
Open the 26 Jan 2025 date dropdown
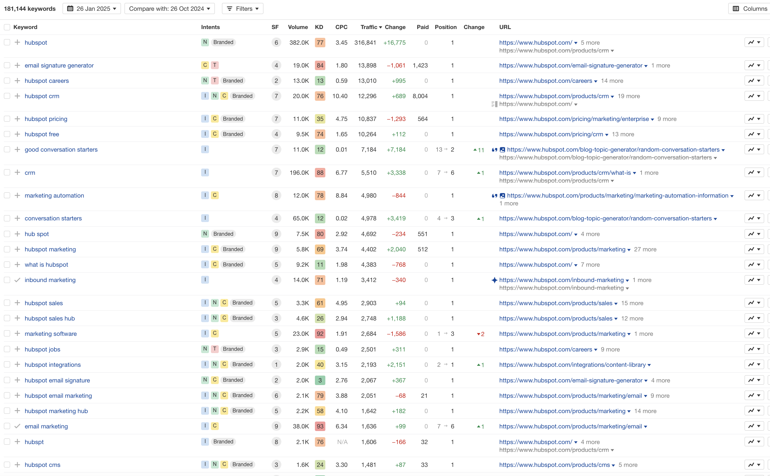(92, 8)
